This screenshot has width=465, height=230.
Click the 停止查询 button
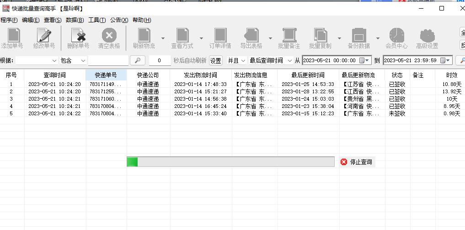click(358, 162)
